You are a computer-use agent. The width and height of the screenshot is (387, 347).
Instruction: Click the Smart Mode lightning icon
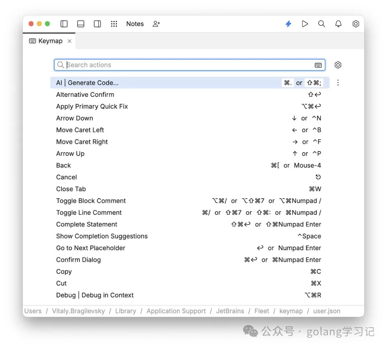288,24
